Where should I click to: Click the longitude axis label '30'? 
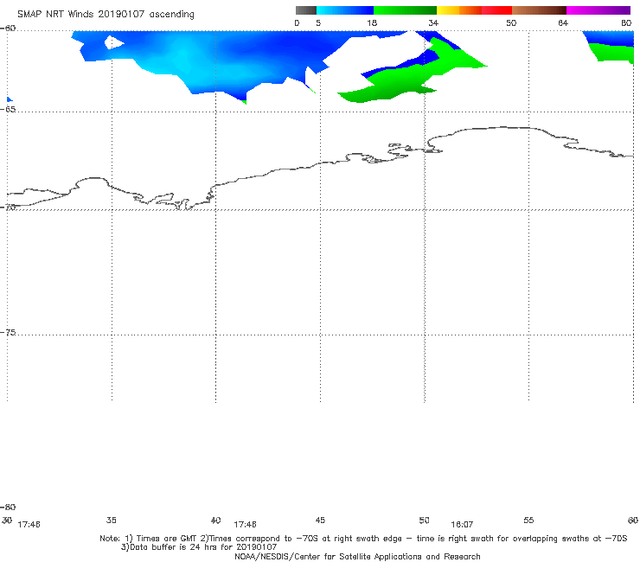(7, 520)
